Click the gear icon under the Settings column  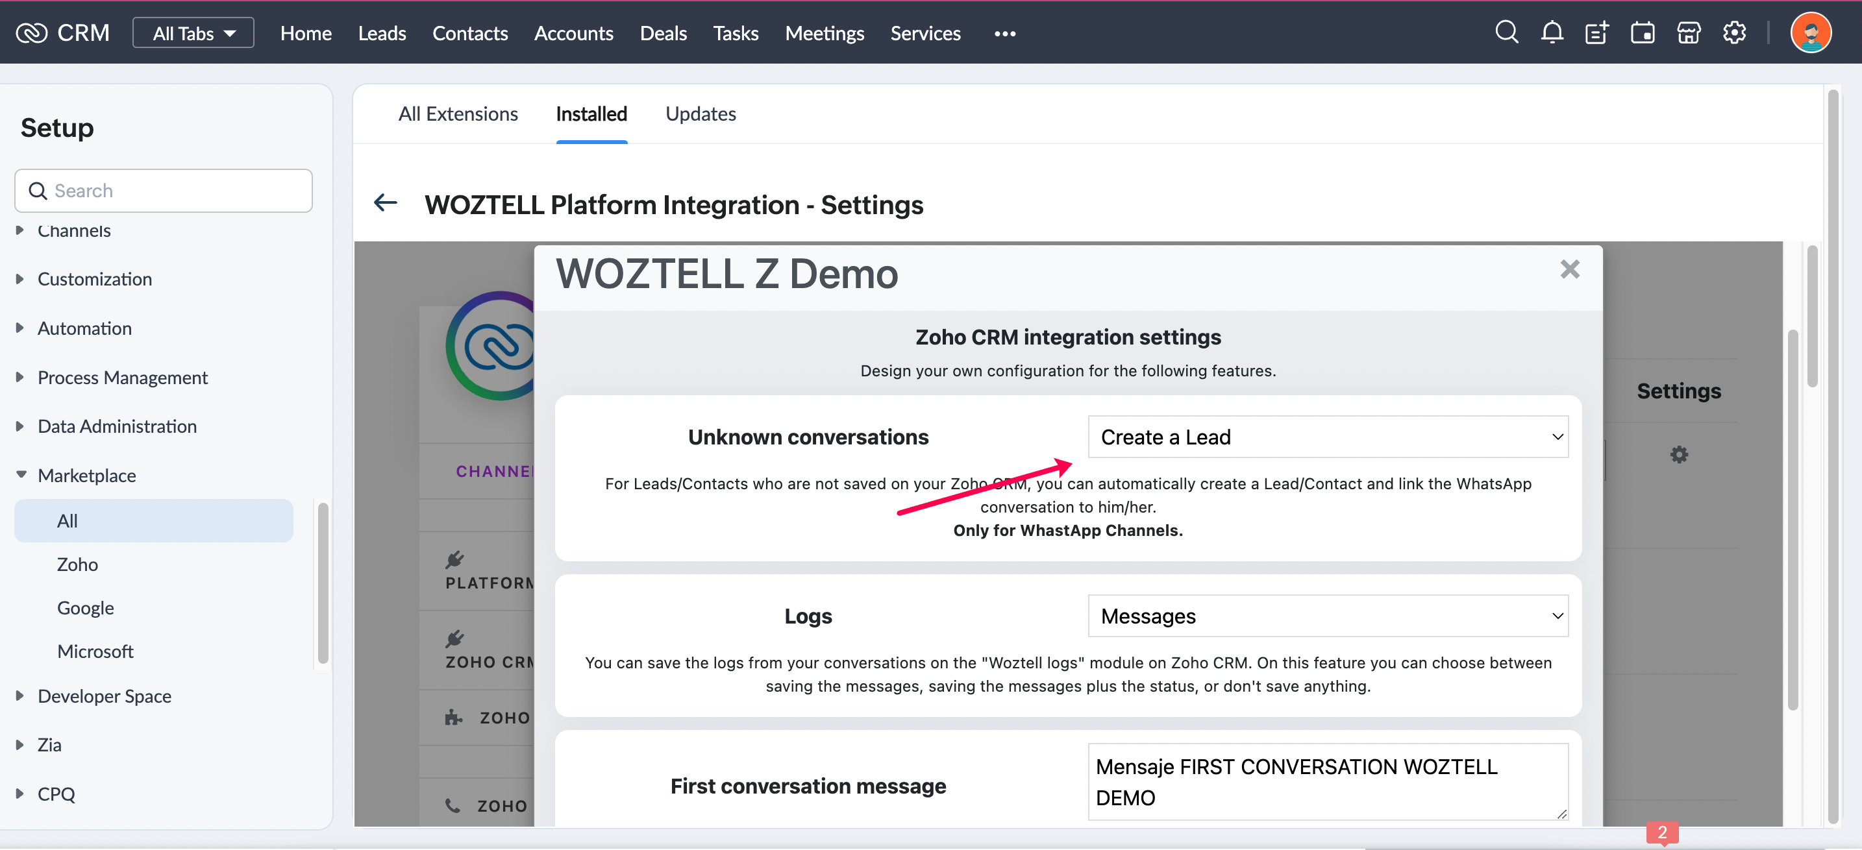pos(1678,454)
